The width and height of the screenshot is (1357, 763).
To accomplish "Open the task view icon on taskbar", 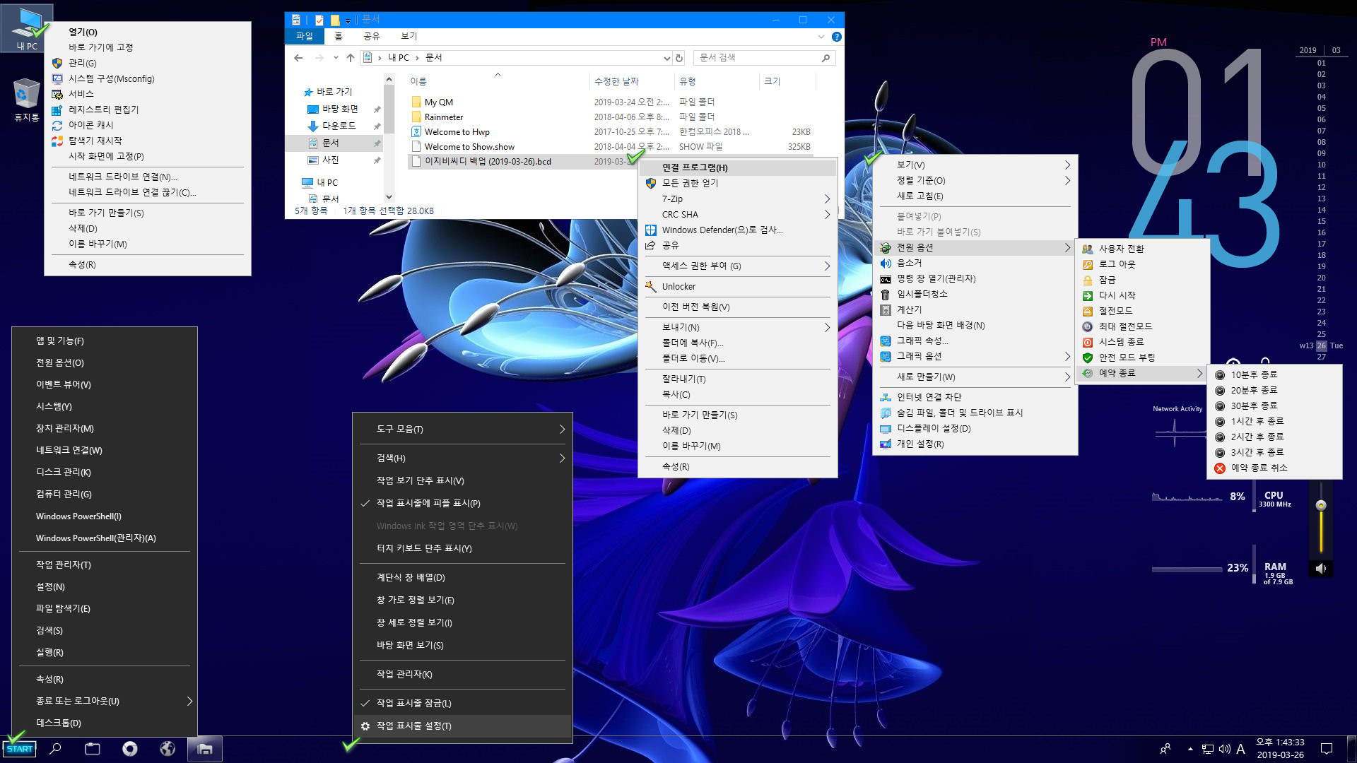I will click(93, 749).
